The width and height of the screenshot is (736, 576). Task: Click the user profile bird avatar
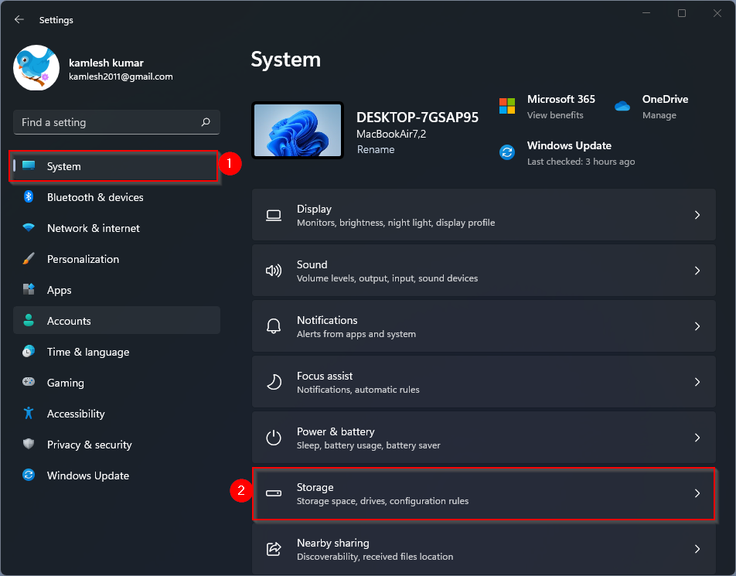[x=36, y=67]
